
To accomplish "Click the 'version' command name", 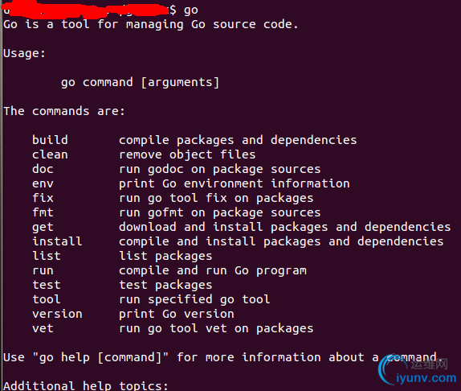I will 57,314.
